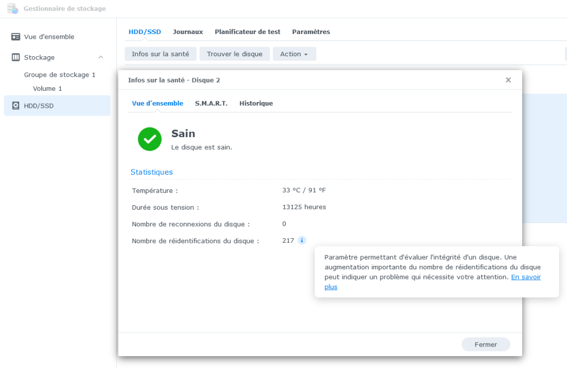Click the temperature value 33 °C / 91 °F

[304, 190]
